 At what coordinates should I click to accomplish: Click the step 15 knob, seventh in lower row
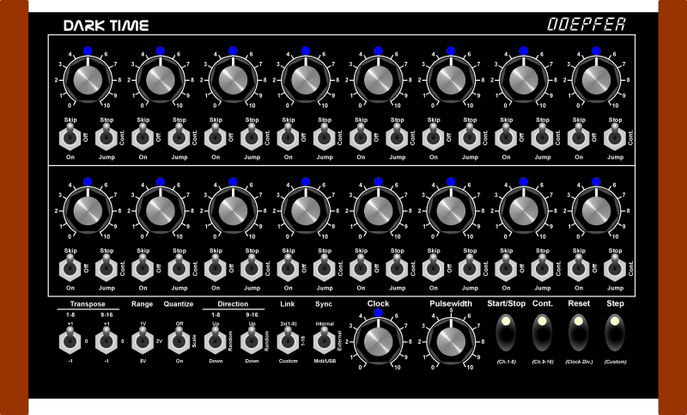tap(524, 211)
